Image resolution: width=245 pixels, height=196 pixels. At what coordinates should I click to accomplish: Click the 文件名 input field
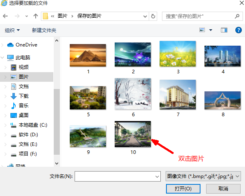(114, 176)
